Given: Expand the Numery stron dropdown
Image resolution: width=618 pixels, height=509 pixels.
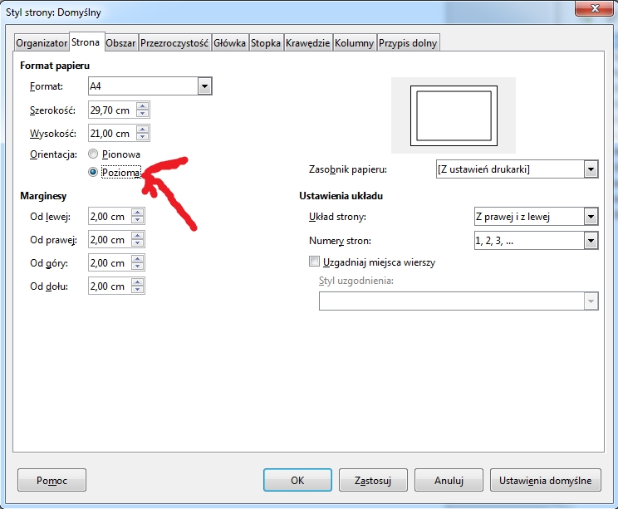Looking at the screenshot, I should [x=591, y=241].
